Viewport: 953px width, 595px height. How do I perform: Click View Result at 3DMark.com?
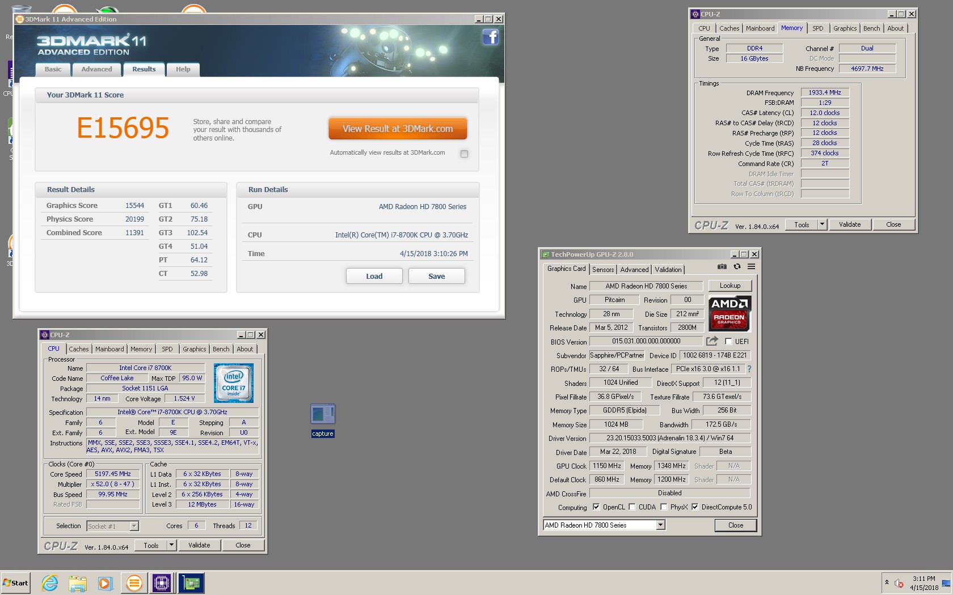coord(398,129)
